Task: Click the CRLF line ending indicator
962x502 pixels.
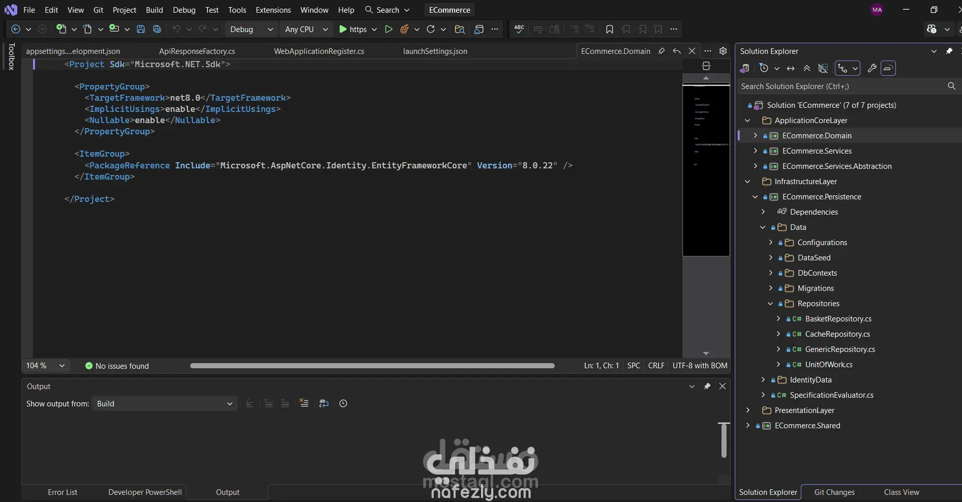Action: point(656,366)
